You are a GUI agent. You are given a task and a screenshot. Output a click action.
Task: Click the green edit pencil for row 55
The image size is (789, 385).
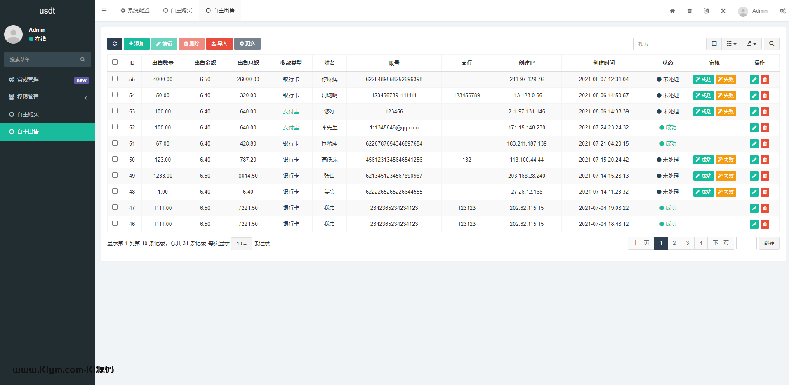coord(754,80)
